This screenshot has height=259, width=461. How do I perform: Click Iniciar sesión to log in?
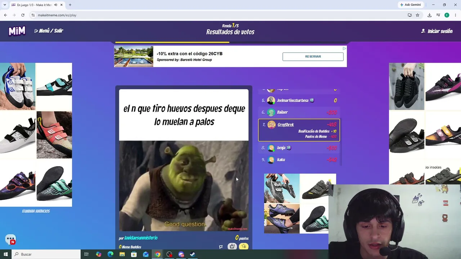click(437, 31)
